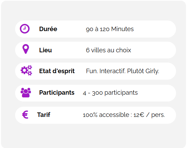Click the Participants row's empty right end

coord(156,93)
